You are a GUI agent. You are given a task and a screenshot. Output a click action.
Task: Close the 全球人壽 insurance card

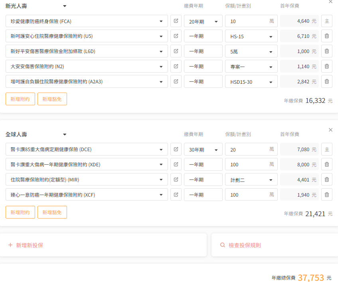pyautogui.click(x=330, y=130)
